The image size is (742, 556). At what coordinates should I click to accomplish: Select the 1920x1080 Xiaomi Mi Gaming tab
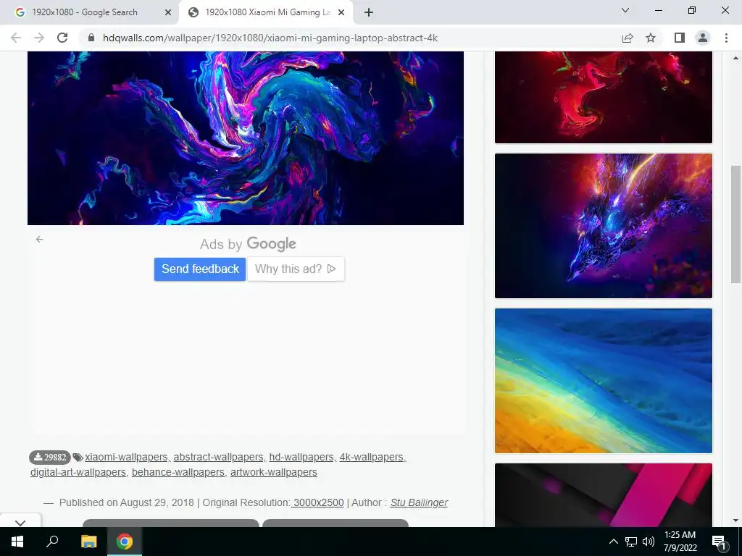click(x=265, y=12)
